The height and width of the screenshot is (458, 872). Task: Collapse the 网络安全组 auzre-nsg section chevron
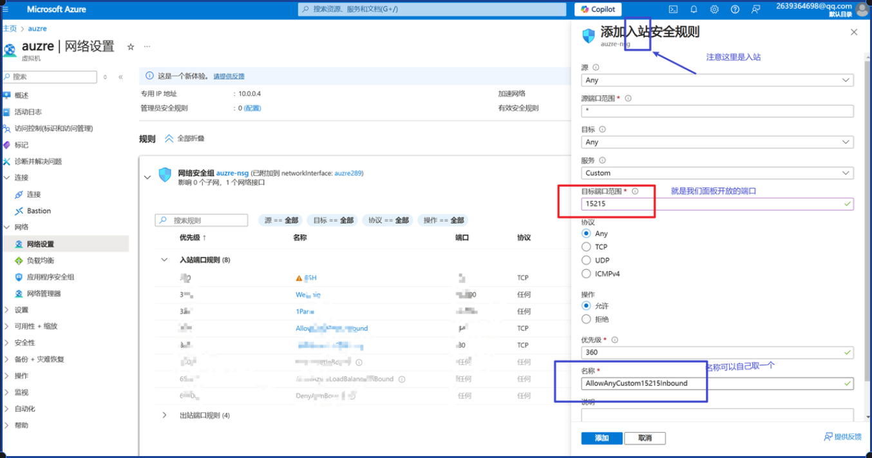[x=147, y=177]
